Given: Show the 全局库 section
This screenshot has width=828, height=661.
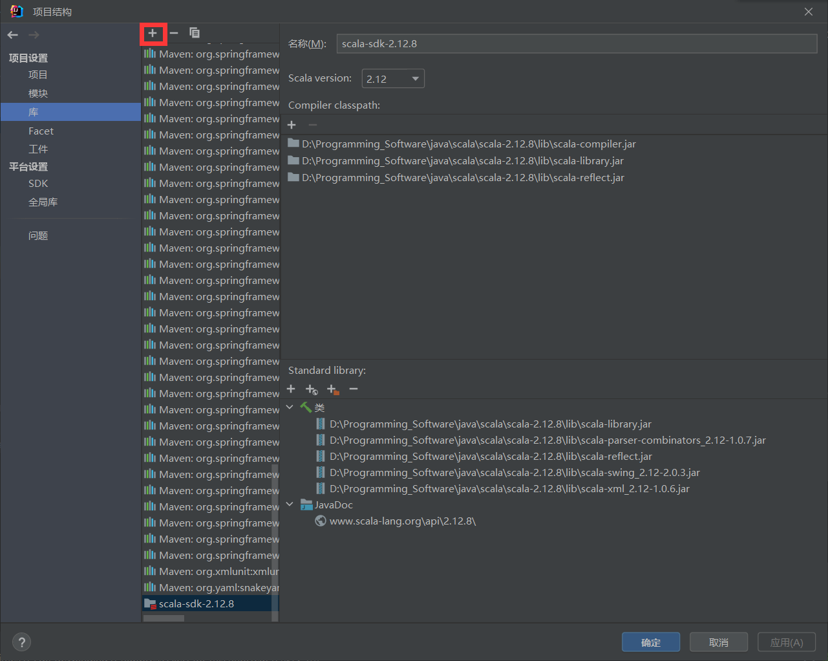Looking at the screenshot, I should 43,202.
